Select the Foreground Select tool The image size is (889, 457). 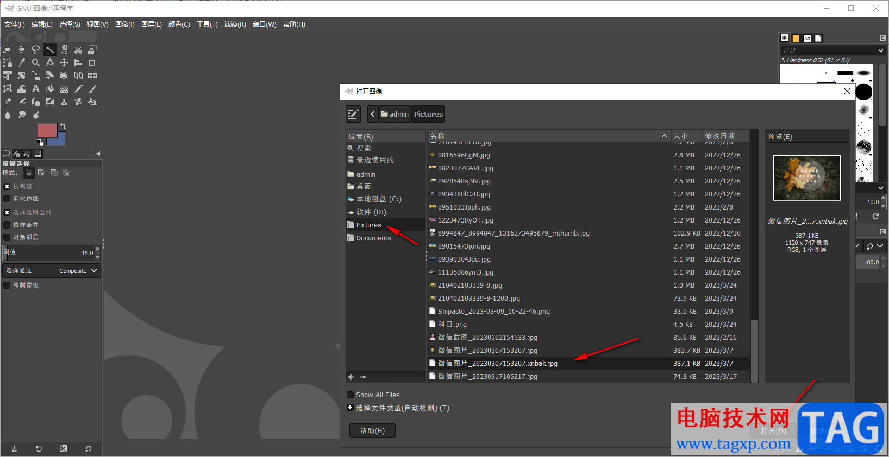[x=92, y=49]
